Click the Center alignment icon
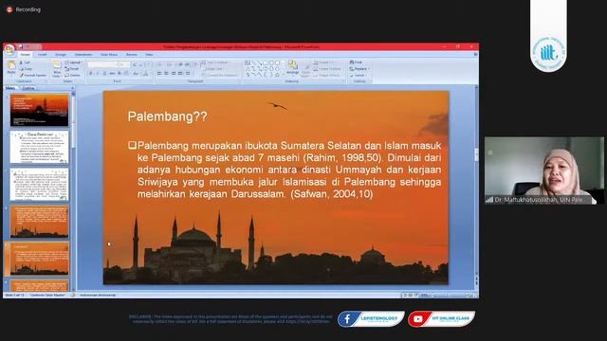The width and height of the screenshot is (607, 341). [166, 73]
